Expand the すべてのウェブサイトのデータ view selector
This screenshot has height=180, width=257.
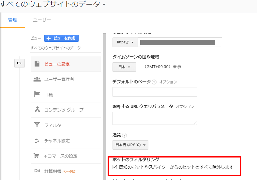coord(104,5)
